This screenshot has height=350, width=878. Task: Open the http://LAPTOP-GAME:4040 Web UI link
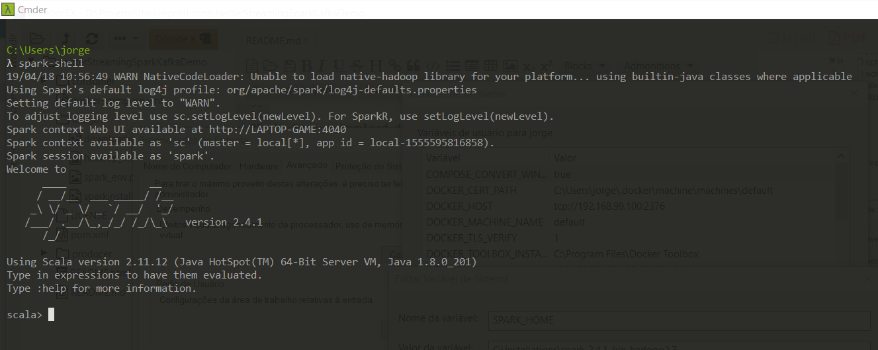[x=278, y=130]
